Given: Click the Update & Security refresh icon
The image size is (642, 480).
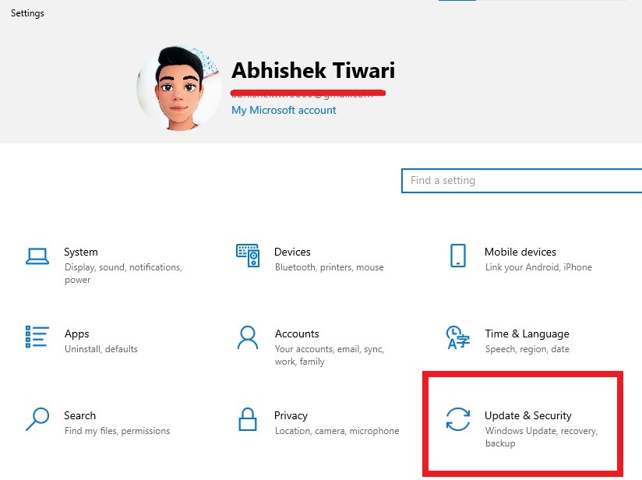Looking at the screenshot, I should (458, 419).
